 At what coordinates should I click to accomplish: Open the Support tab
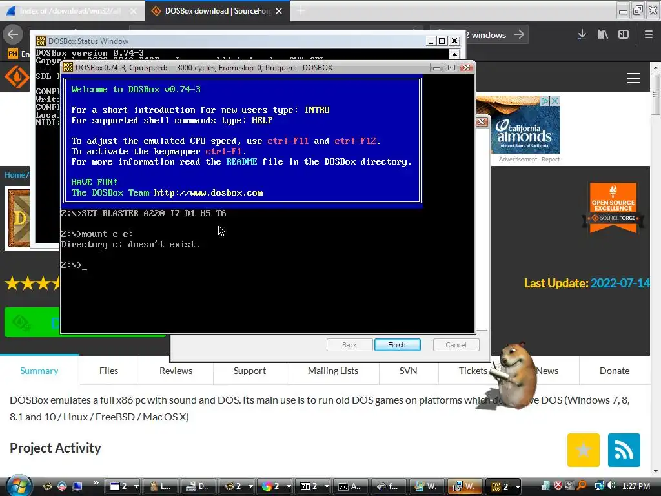250,371
